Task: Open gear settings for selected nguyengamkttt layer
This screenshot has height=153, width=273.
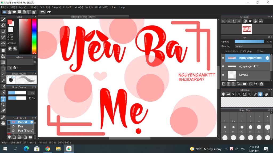Action: click(x=267, y=58)
